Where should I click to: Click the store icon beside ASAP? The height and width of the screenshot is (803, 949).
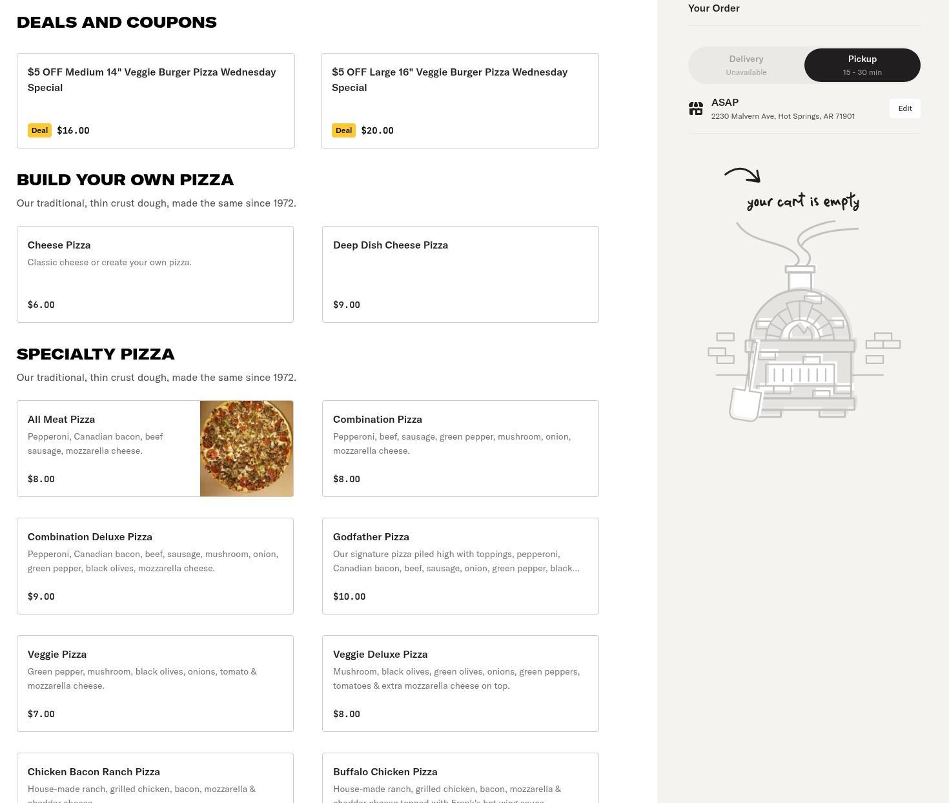click(695, 108)
